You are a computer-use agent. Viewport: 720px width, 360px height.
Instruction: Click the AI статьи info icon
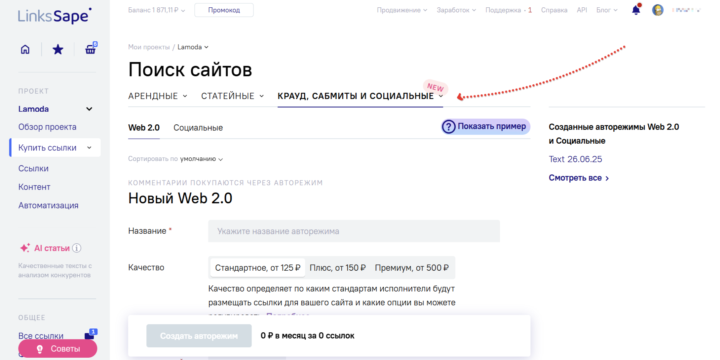(x=77, y=248)
